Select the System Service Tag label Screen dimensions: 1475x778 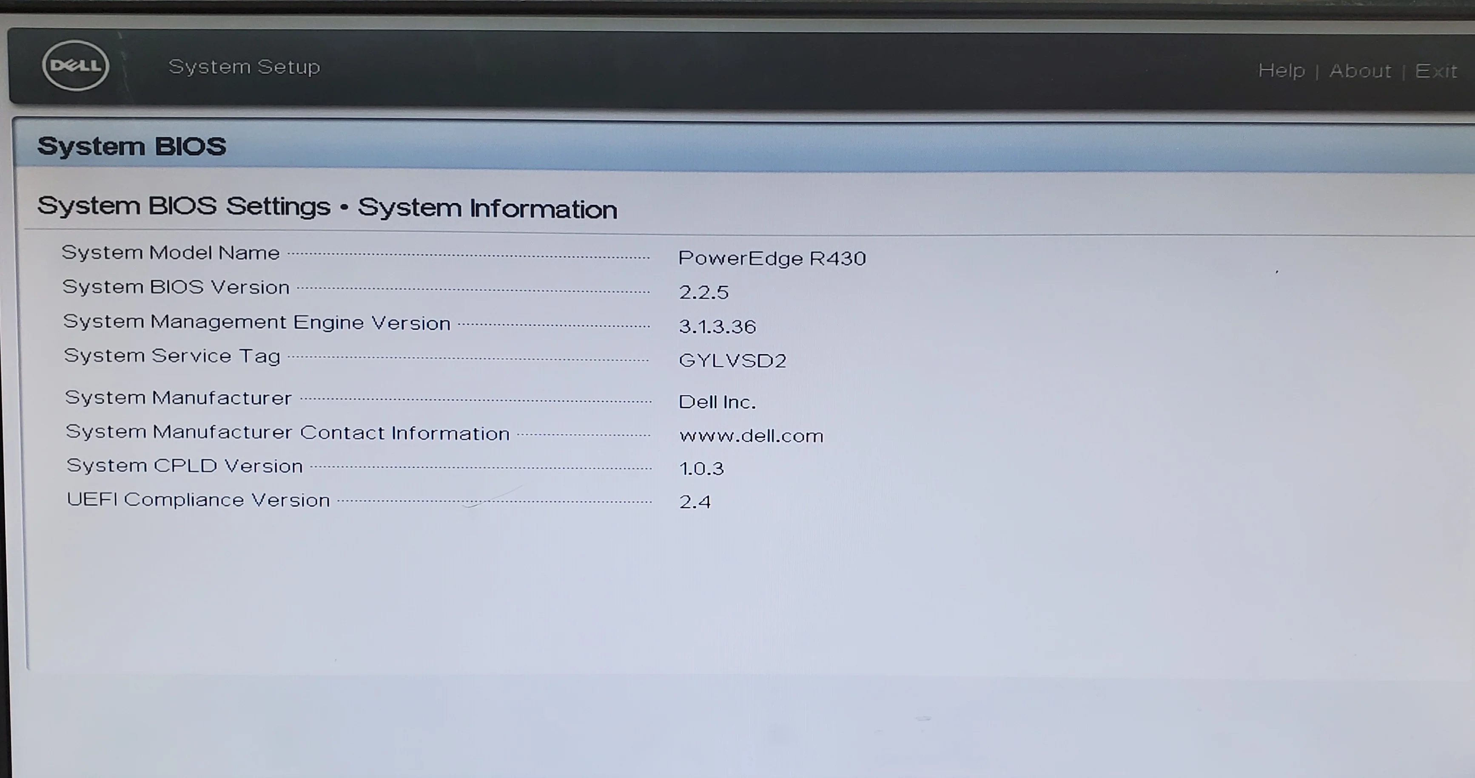[172, 356]
